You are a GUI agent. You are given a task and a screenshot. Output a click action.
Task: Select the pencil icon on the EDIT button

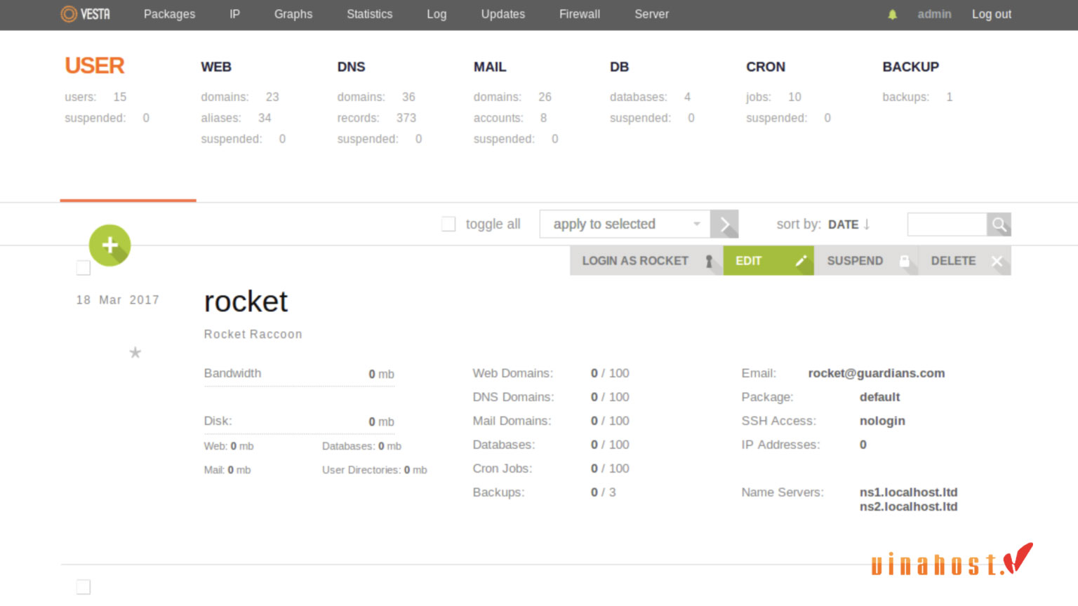pyautogui.click(x=800, y=260)
